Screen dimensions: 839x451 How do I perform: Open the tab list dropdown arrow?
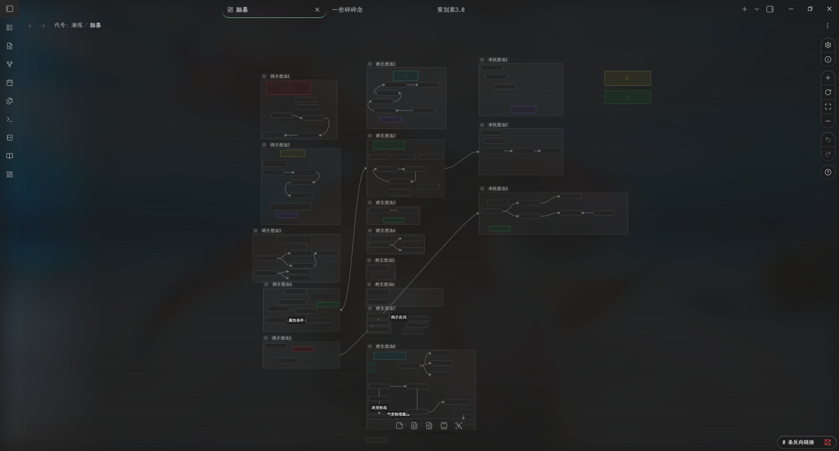[x=757, y=9]
